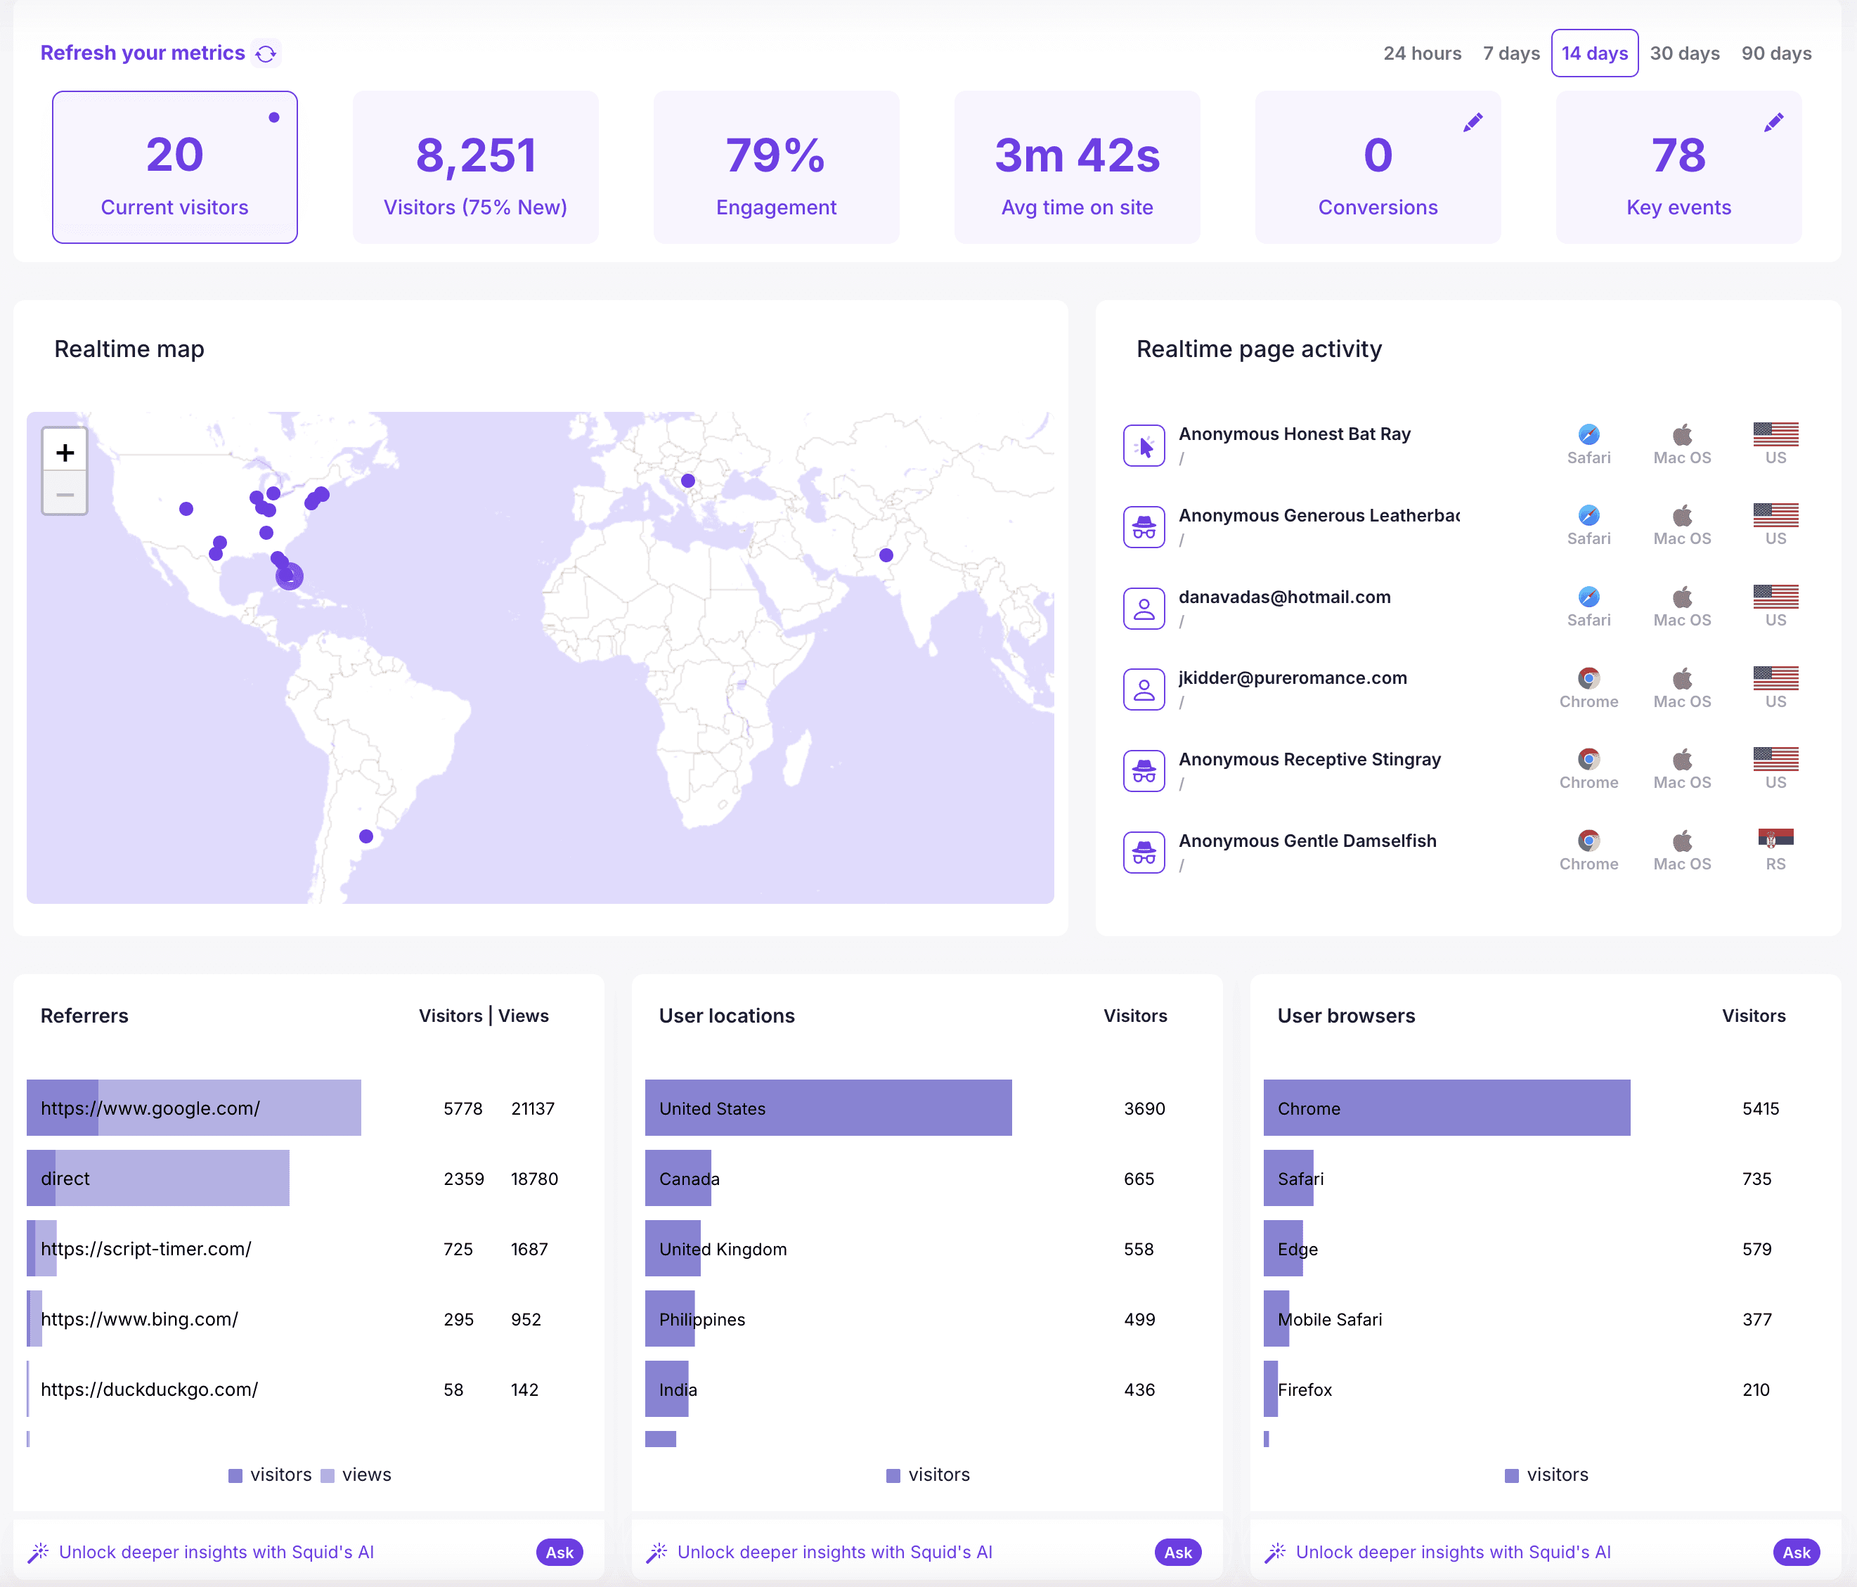Screen dimensions: 1857x1587
Task: Click the direct referrer bar
Action: [x=157, y=1177]
